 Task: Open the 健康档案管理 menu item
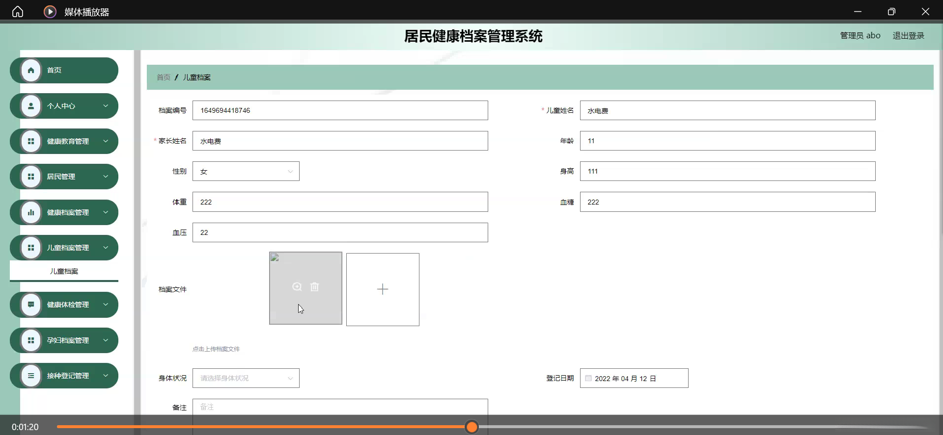pos(64,212)
